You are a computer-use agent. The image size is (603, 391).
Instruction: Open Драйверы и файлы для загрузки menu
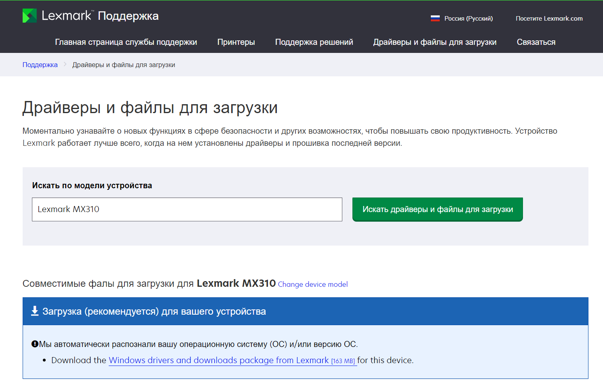click(435, 42)
